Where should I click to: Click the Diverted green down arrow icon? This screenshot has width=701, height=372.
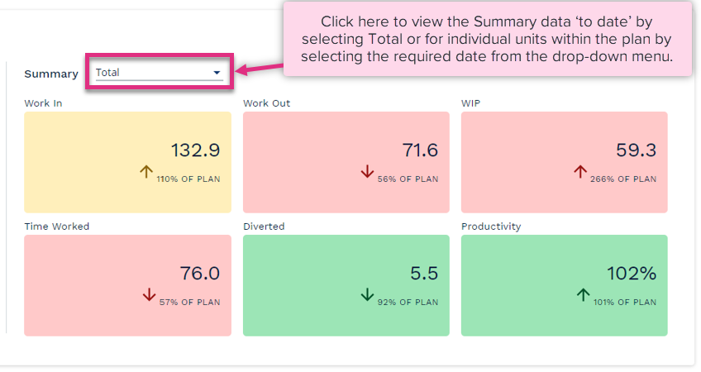(x=367, y=295)
